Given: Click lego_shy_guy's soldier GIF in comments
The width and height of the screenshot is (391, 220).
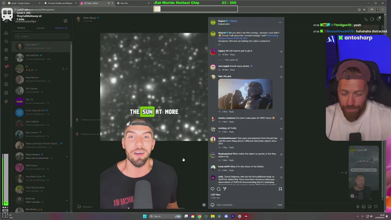Looking at the screenshot, I should click(245, 94).
